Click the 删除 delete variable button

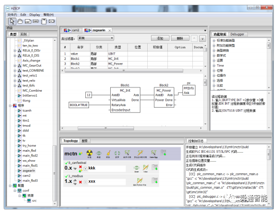(x=180, y=38)
